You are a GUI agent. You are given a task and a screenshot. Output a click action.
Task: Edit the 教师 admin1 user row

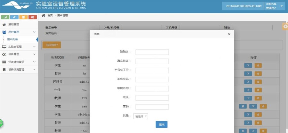click(x=248, y=123)
